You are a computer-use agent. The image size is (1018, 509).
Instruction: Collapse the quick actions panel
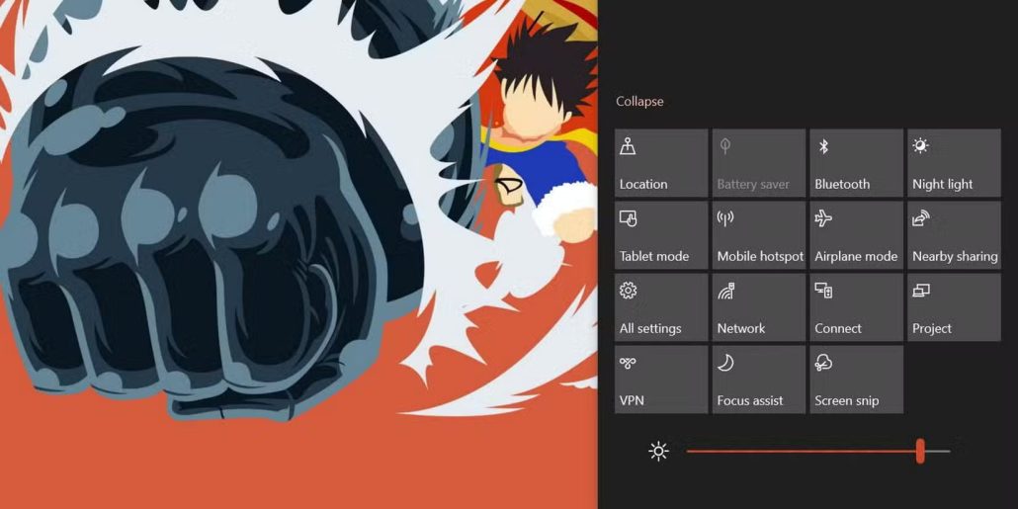click(639, 102)
